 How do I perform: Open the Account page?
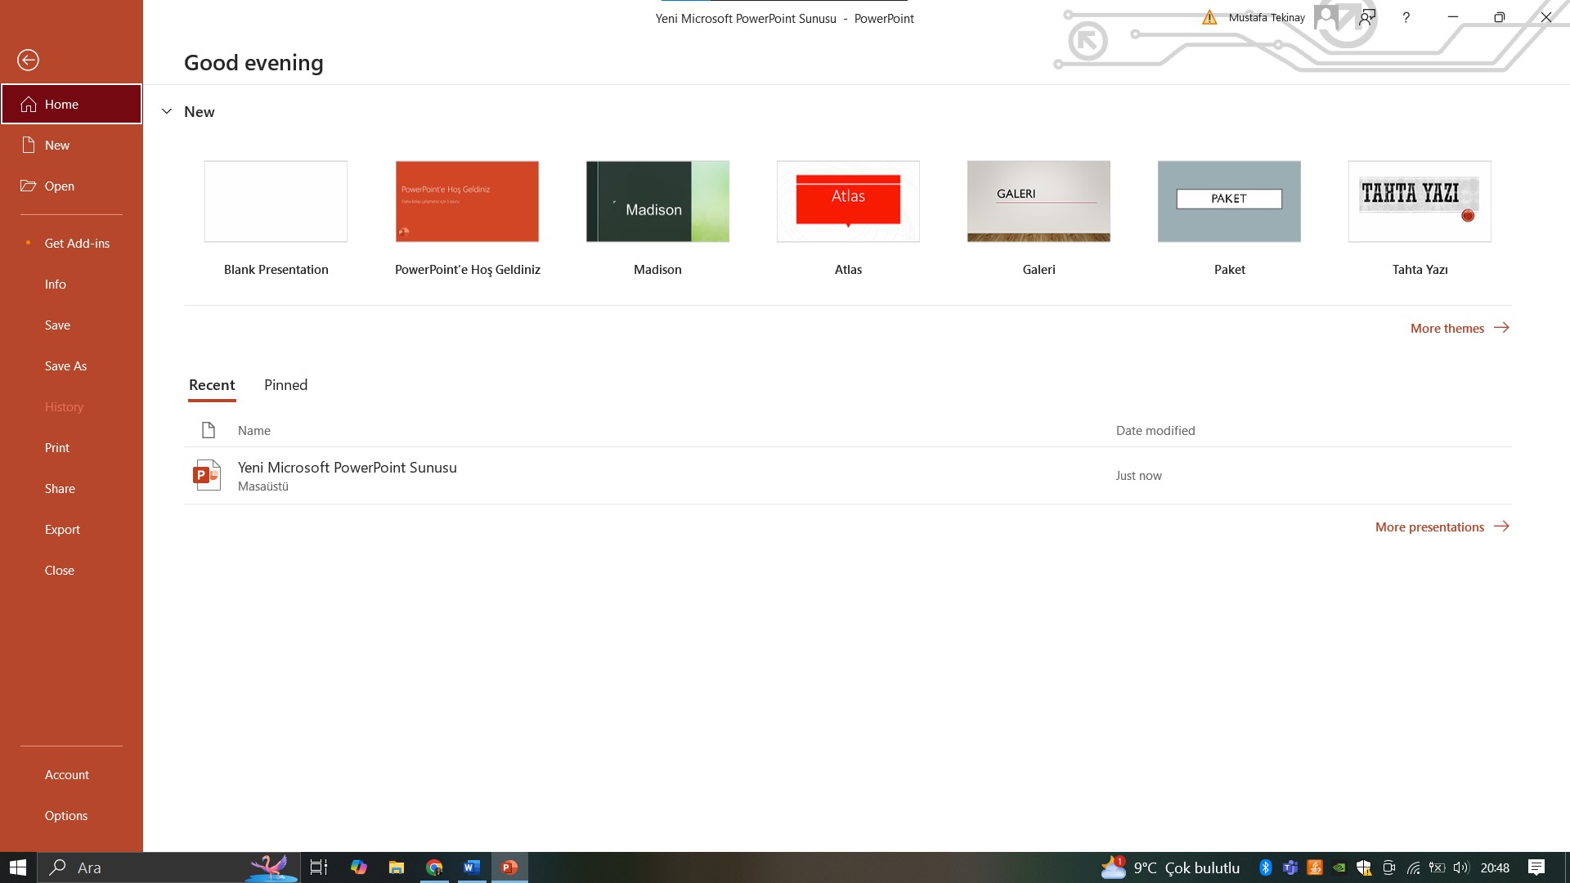point(71,774)
